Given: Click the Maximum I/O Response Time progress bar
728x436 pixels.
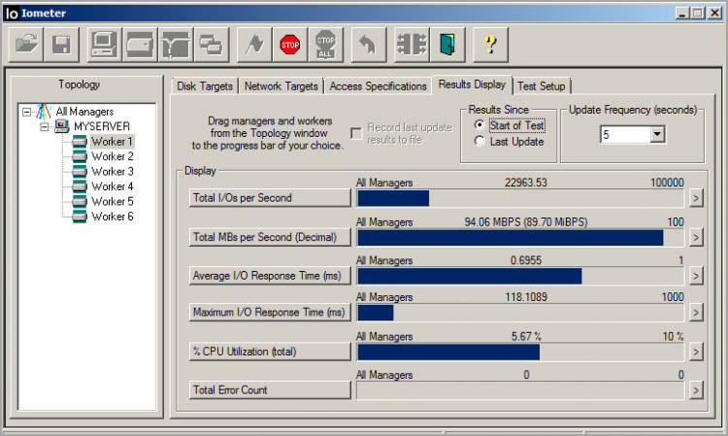Looking at the screenshot, I should pos(520,313).
